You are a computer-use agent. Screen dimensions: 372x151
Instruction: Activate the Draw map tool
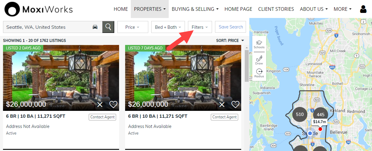pyautogui.click(x=259, y=60)
